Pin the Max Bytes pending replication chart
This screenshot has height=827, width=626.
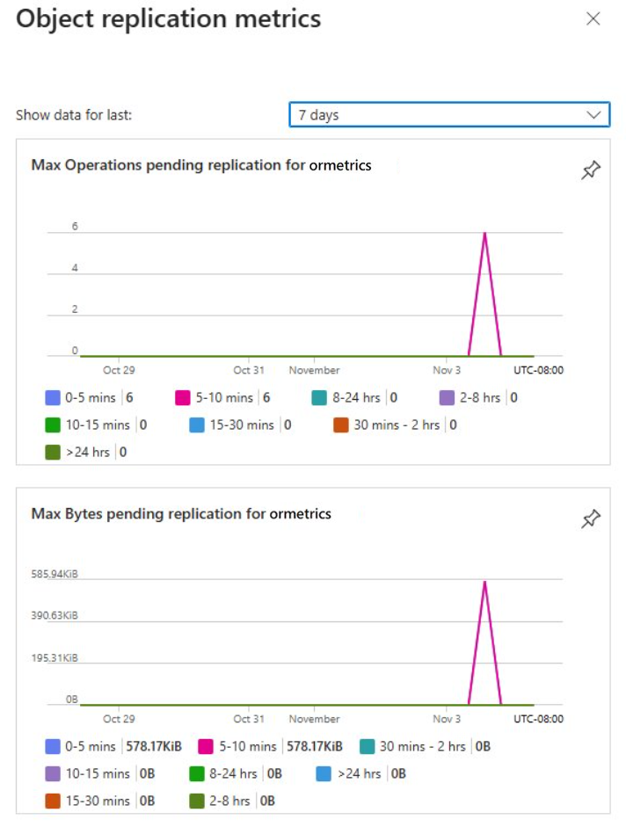click(x=591, y=520)
